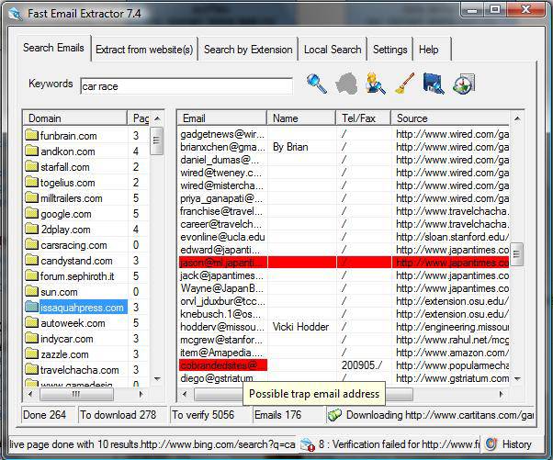Click domain list horizontal scroll right arrow
553x460 pixels.
(x=141, y=394)
